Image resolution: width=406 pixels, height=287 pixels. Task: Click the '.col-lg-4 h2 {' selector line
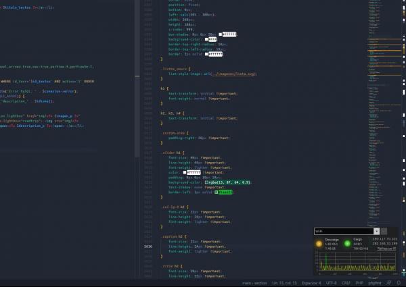pyautogui.click(x=175, y=207)
